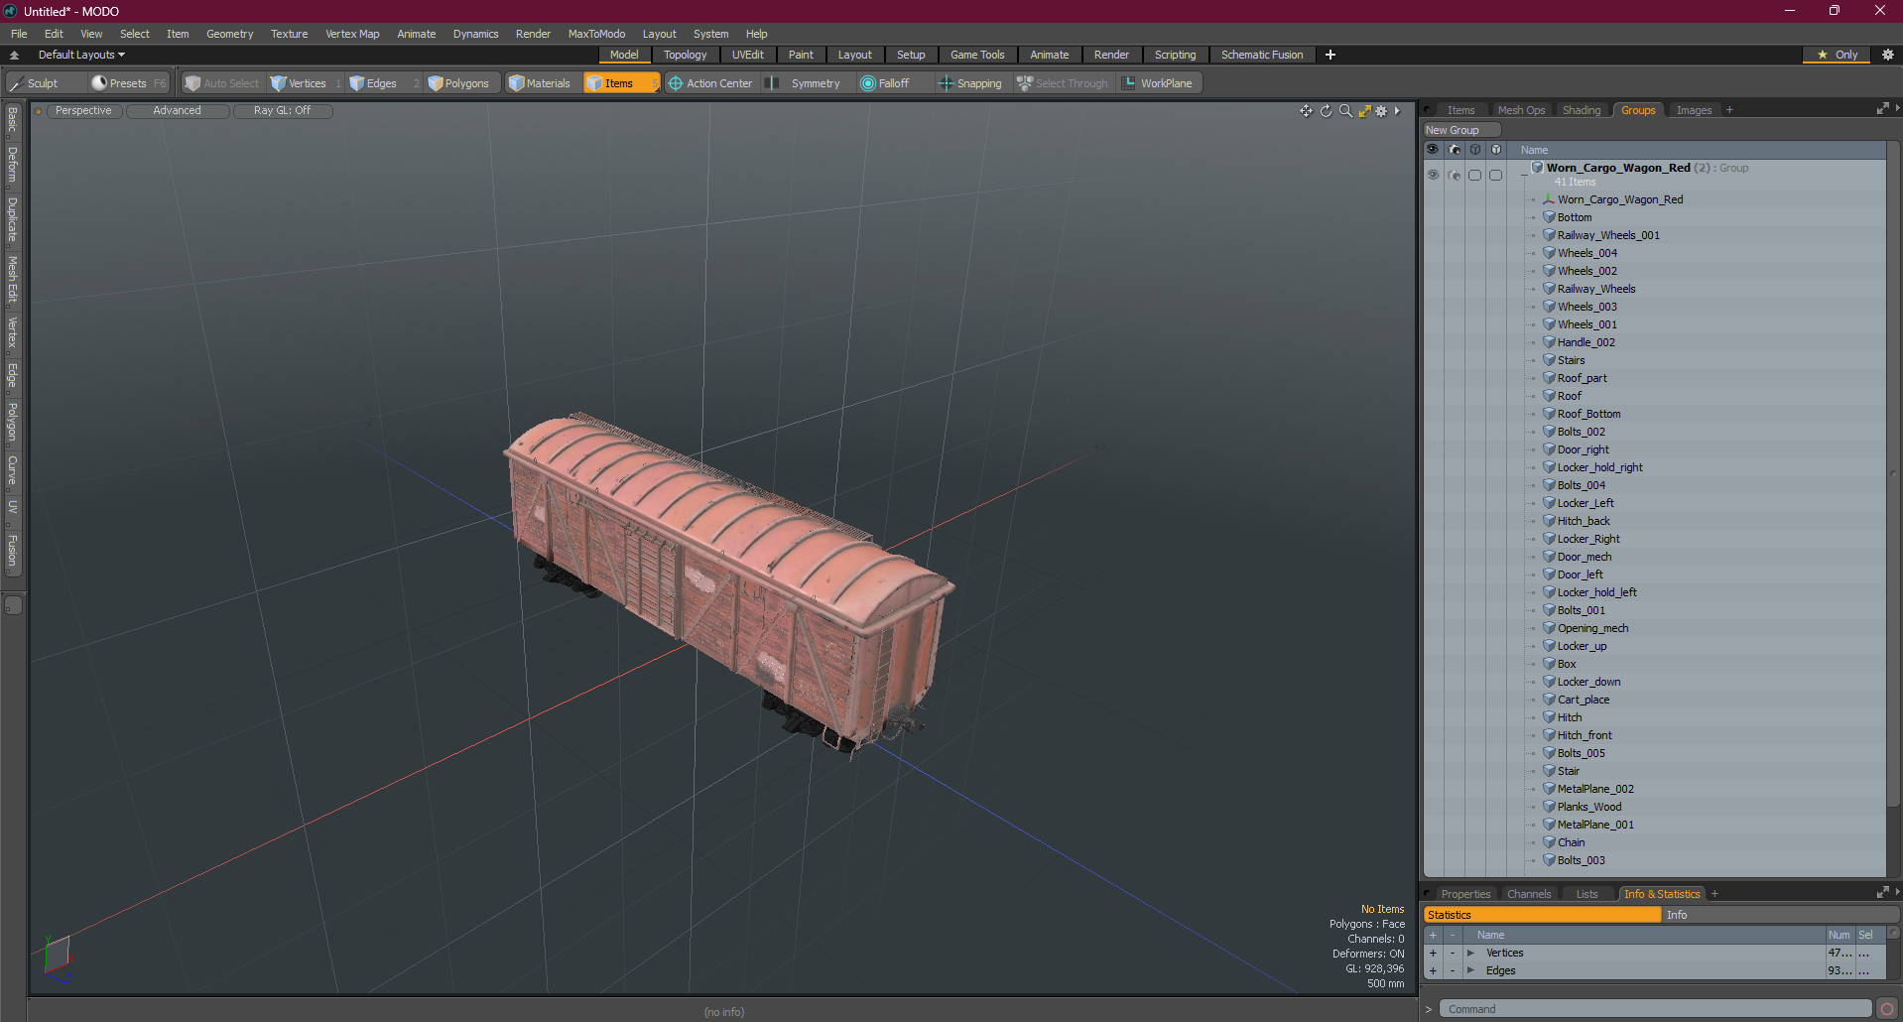Open the Perspective view type dropdown
This screenshot has width=1903, height=1022.
pyautogui.click(x=83, y=111)
